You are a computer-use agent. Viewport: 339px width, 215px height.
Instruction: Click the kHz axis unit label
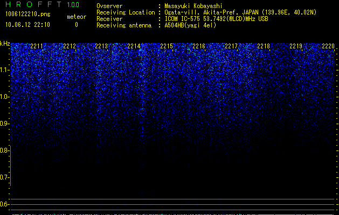[x=5, y=44]
